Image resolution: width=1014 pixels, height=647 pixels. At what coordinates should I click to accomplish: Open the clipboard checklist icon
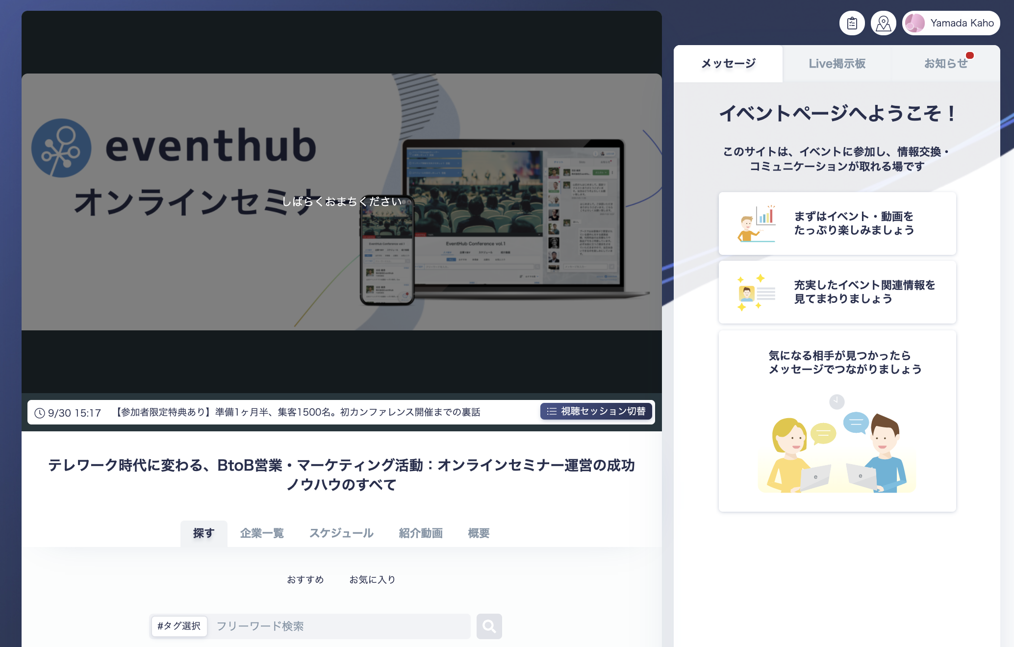[x=852, y=23]
